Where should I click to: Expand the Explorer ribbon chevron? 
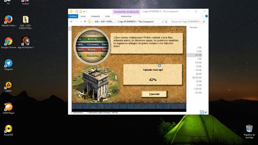202,16
